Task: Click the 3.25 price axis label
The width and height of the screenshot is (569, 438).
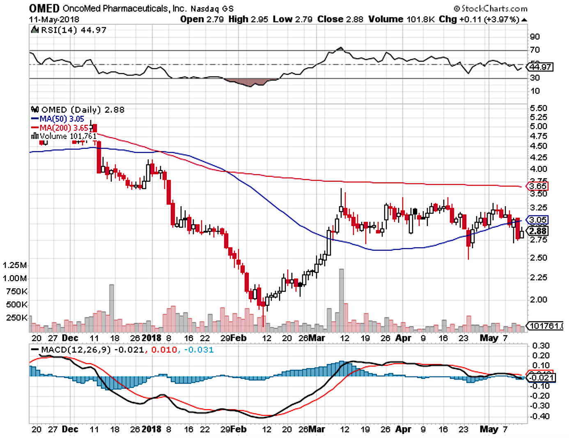Action: [538, 207]
